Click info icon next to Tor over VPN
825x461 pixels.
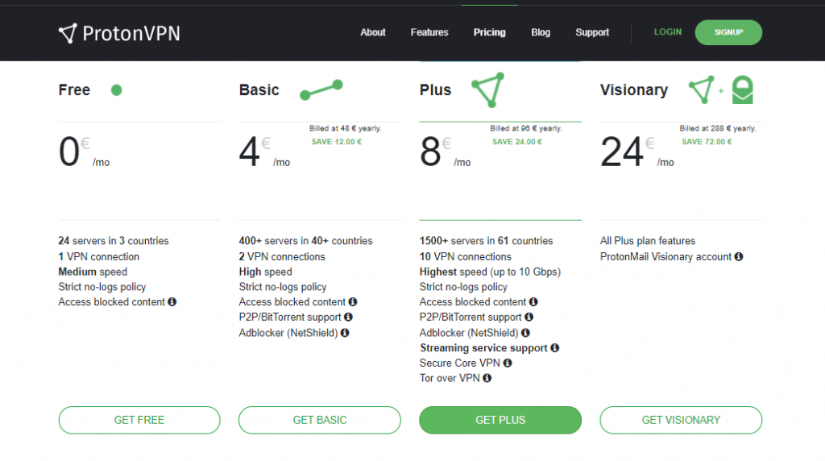coord(487,378)
